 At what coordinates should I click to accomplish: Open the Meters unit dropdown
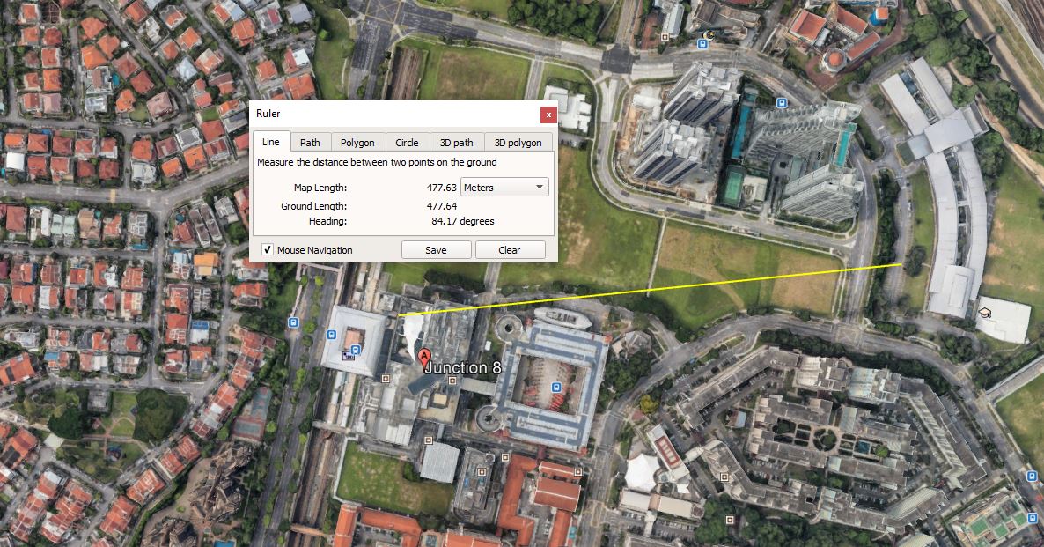(x=504, y=188)
